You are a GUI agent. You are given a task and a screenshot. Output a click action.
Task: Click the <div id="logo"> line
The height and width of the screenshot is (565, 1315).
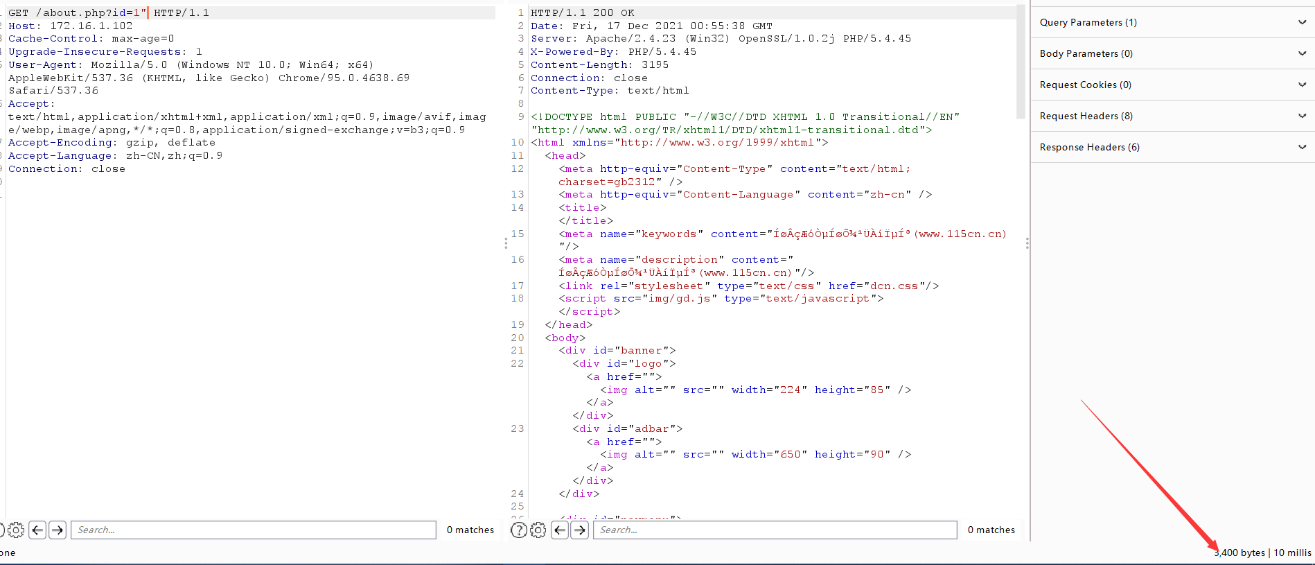(x=624, y=364)
